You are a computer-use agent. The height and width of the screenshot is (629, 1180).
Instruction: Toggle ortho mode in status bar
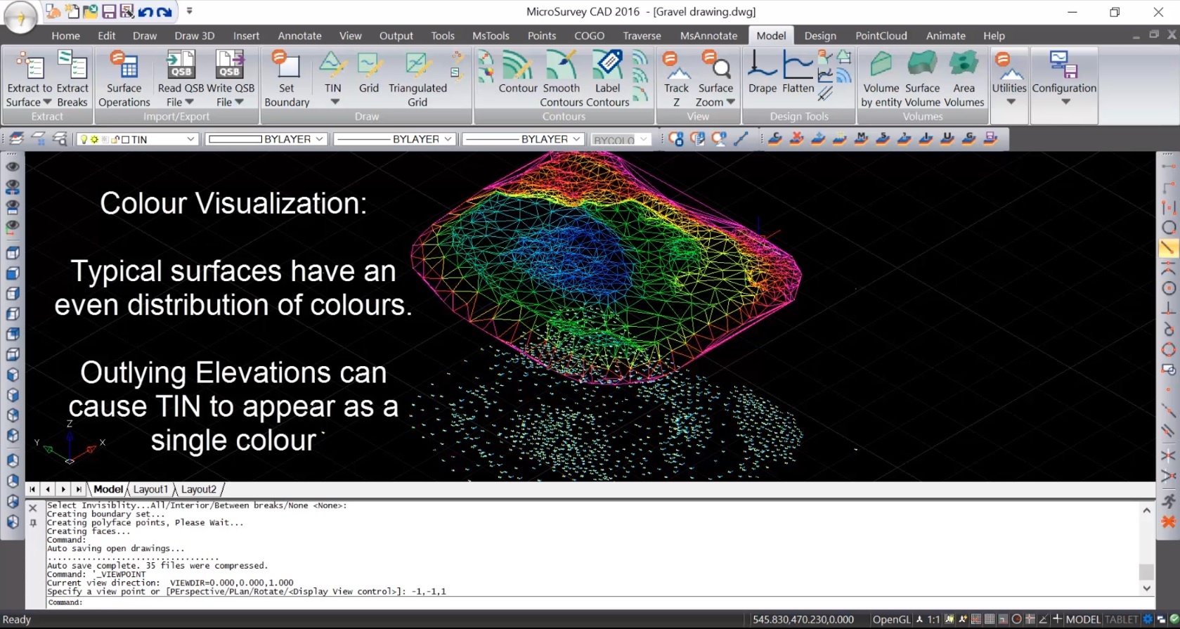click(1003, 619)
